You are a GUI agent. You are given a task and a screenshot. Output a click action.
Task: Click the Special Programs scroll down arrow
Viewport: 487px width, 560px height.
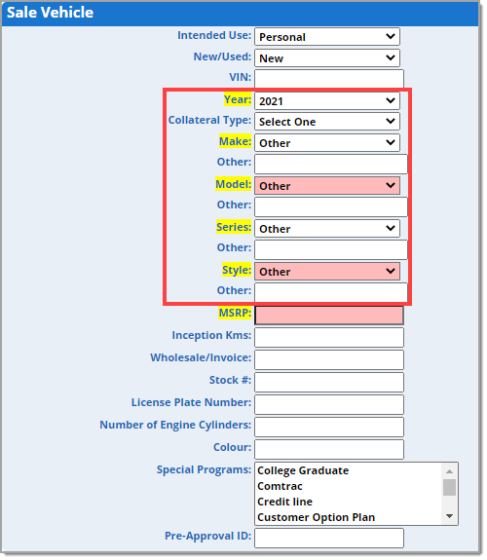tap(449, 516)
